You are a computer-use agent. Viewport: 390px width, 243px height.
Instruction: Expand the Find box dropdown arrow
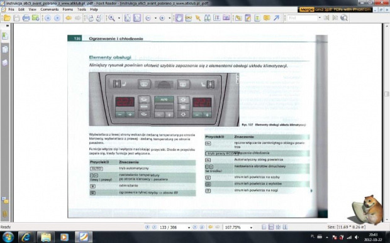point(320,18)
